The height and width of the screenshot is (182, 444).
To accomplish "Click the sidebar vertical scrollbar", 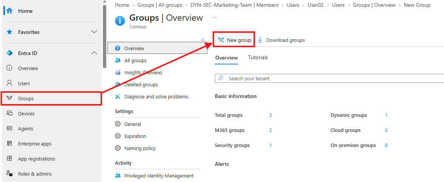I will pyautogui.click(x=104, y=36).
